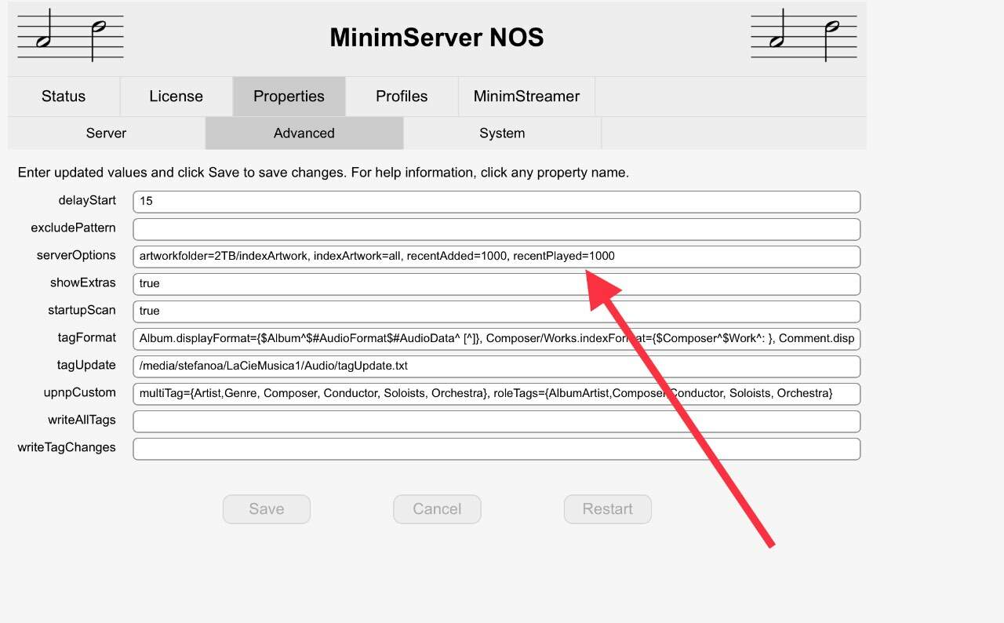
Task: Go to the MinimStreamer tab
Action: pos(526,97)
